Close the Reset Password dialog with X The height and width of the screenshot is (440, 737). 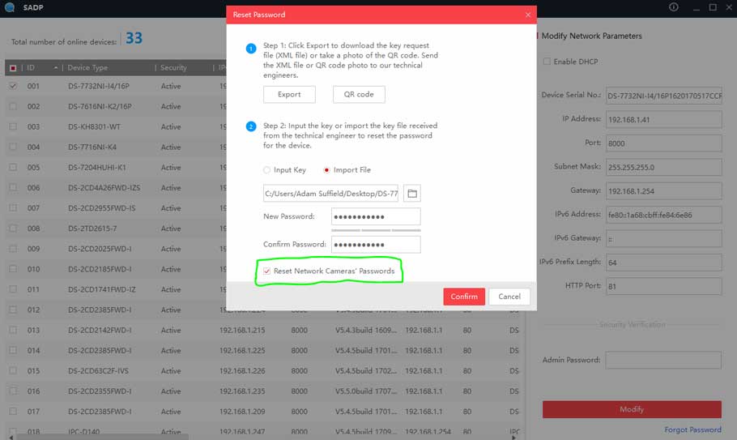(528, 15)
